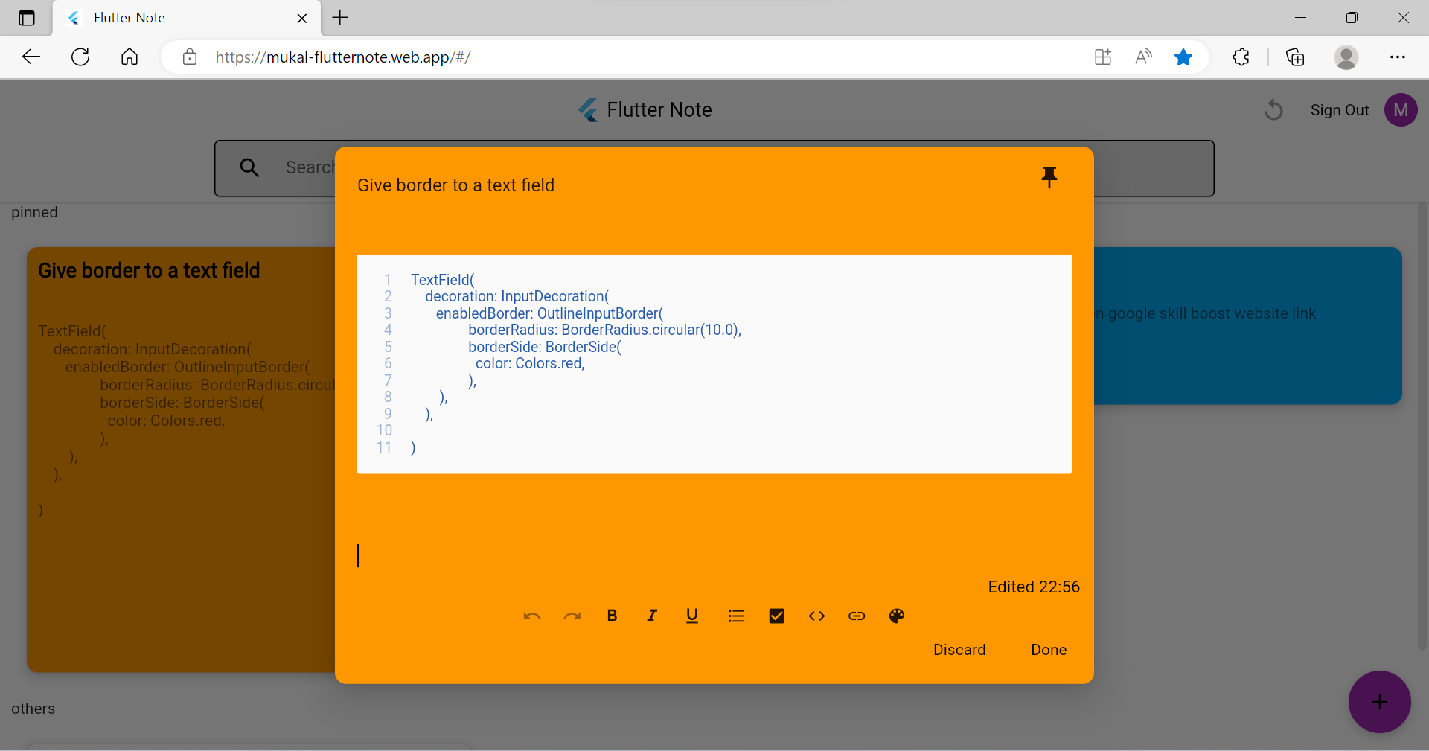Open the purple M profile avatar
The width and height of the screenshot is (1429, 751).
click(1401, 110)
